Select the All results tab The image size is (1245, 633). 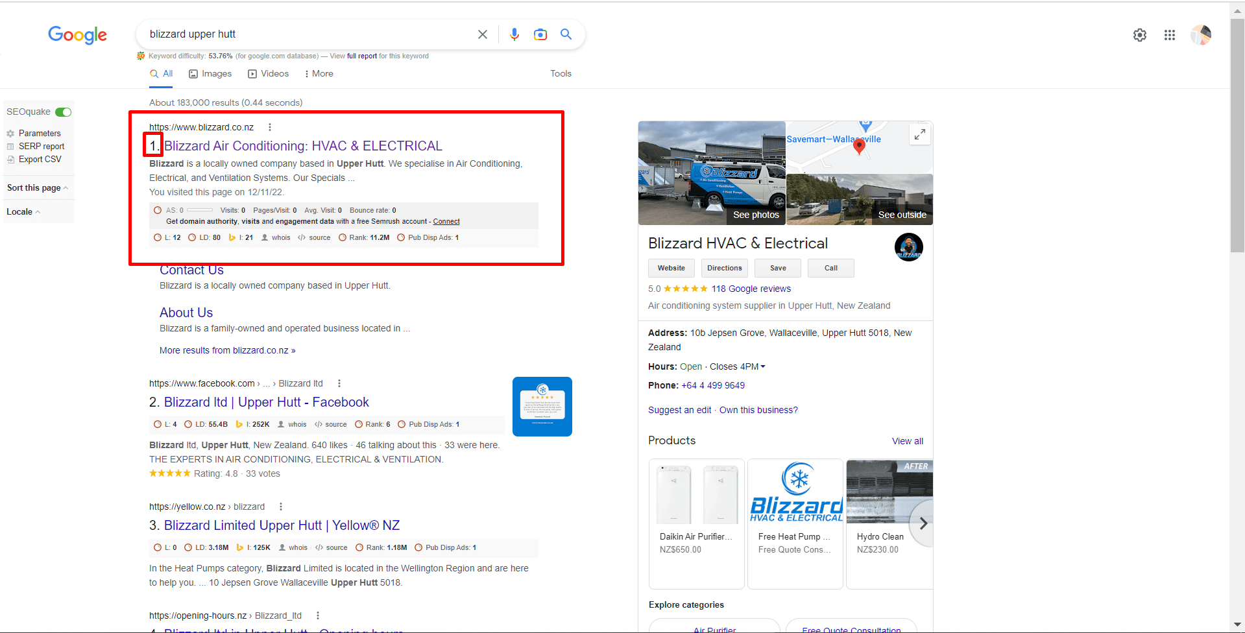coord(162,74)
